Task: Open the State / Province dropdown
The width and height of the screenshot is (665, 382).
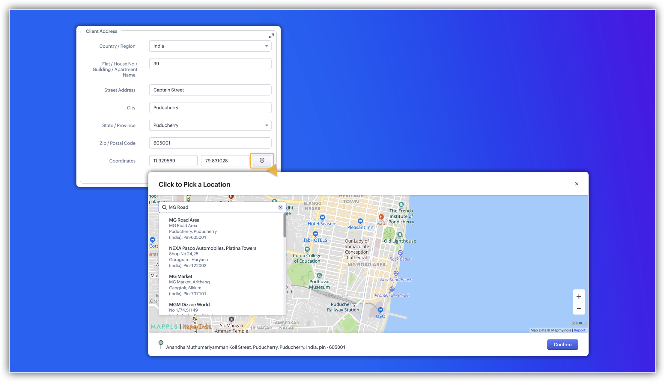Action: point(210,125)
